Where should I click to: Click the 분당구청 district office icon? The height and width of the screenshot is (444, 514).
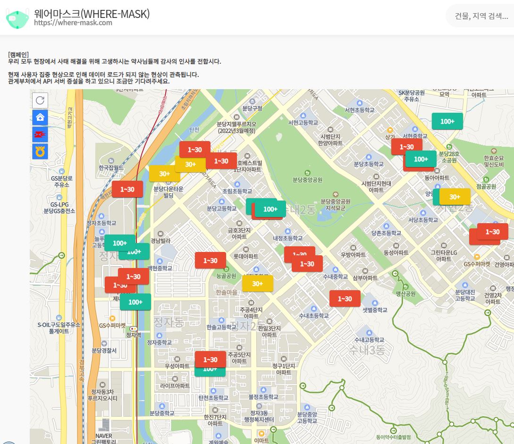coord(252,101)
